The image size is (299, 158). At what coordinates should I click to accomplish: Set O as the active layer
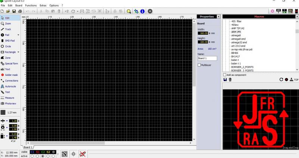53,156
